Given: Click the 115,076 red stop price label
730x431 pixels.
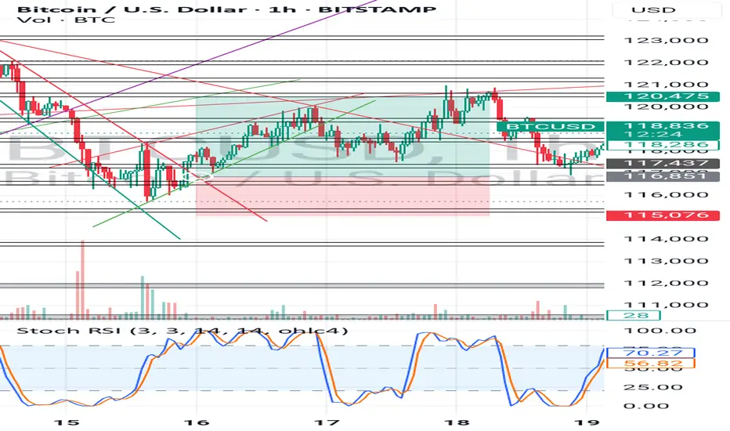Looking at the screenshot, I should tap(663, 215).
